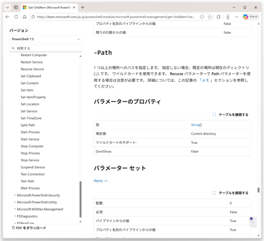The width and height of the screenshot is (264, 241).
Task: Open Set-Location article
Action: pos(30,104)
